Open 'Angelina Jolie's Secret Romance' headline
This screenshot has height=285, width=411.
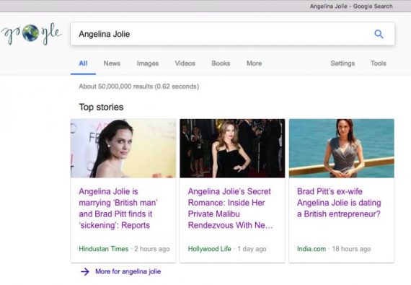point(231,209)
